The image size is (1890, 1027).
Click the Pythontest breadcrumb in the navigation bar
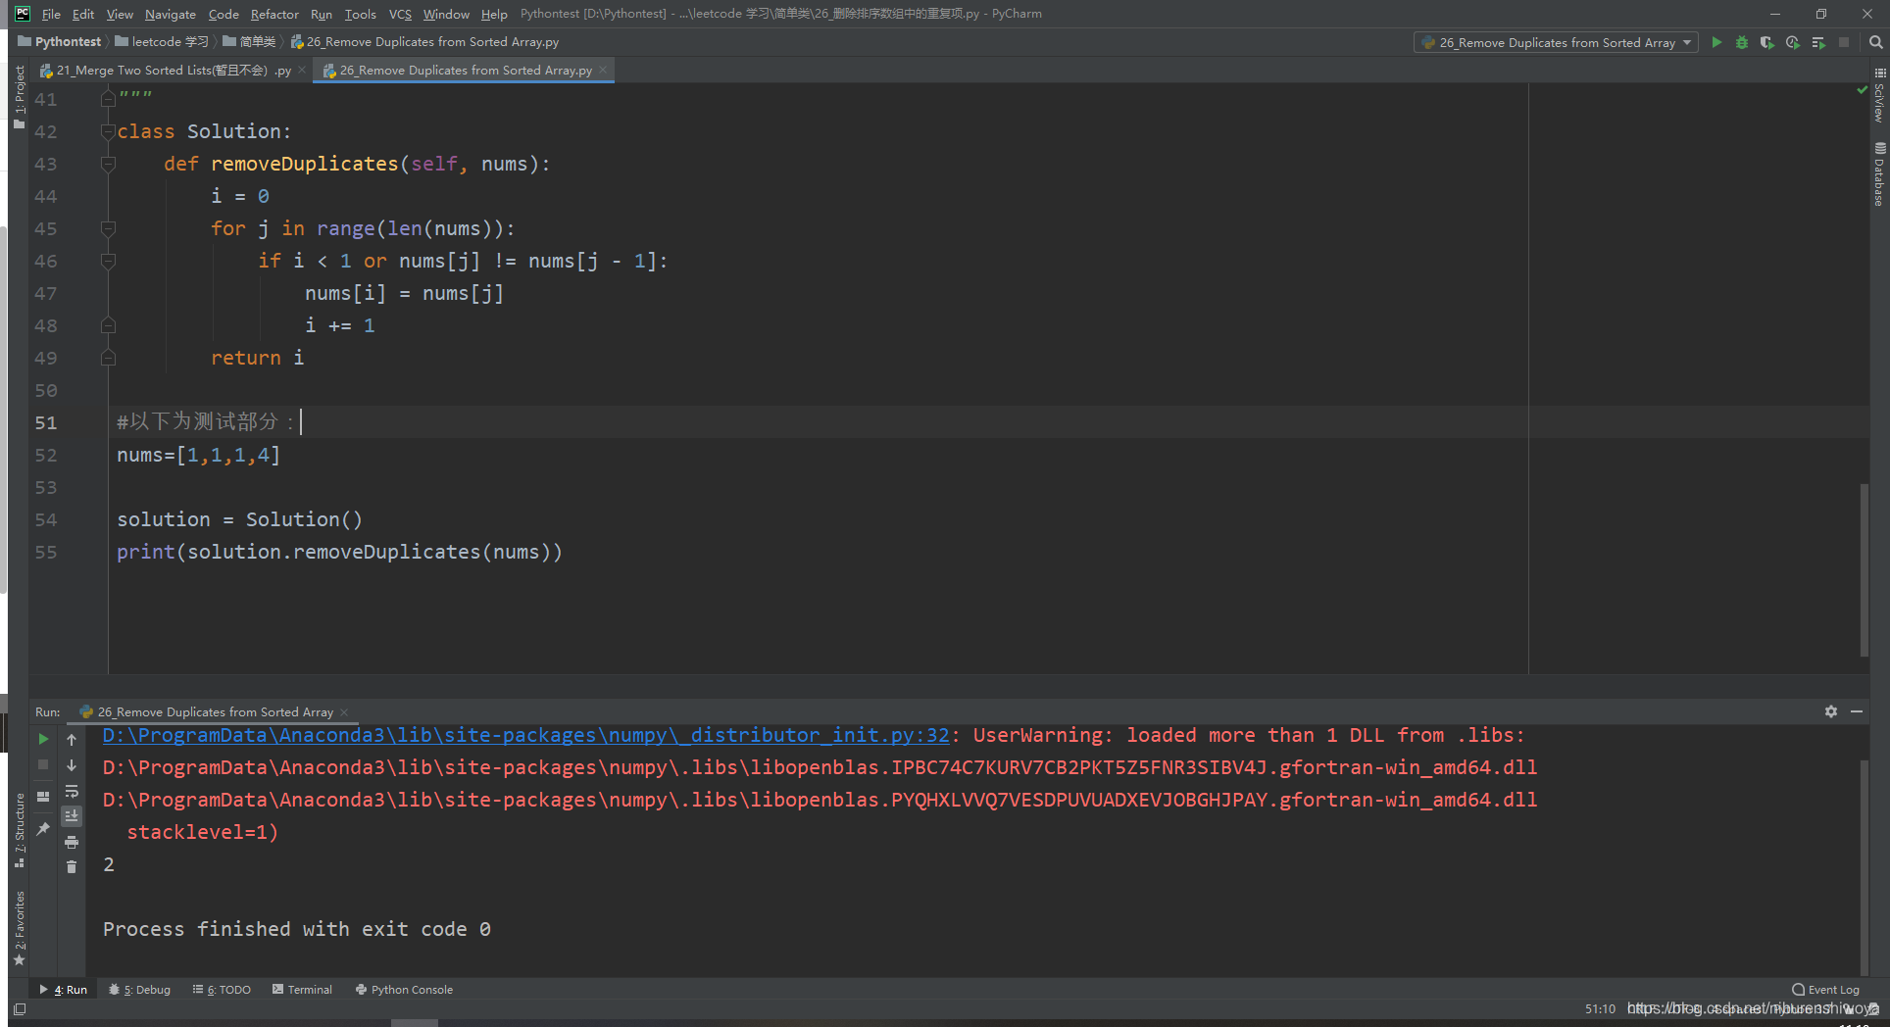point(60,42)
